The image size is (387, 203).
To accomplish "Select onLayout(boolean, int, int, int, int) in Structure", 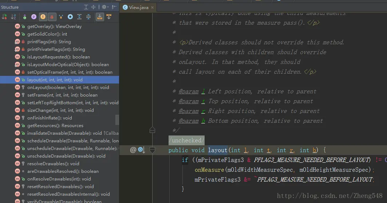I will click(68, 88).
